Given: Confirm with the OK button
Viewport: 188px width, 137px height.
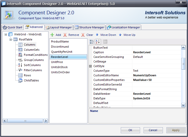Looking at the screenshot, I should tap(130, 130).
